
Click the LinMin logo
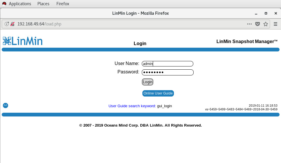23,41
